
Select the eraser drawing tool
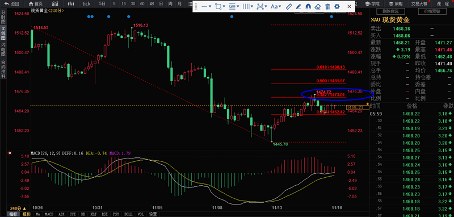318,6
